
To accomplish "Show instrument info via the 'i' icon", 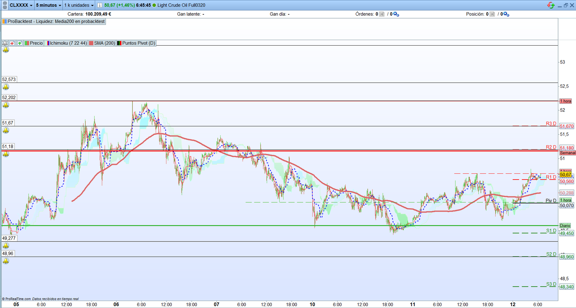I will click(99, 5).
